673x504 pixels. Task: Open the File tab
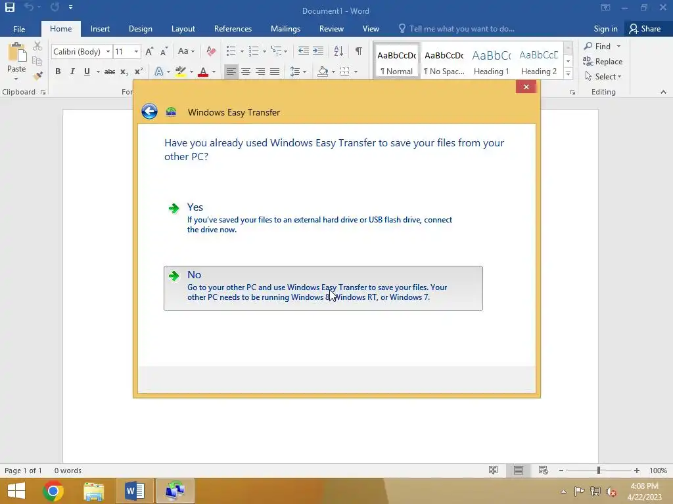pyautogui.click(x=19, y=29)
